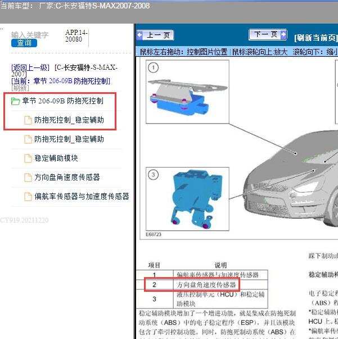Viewport: 338px width, 339px height.
Task: Click the document icon beside 方向盘角速度传感器
Action: (x=28, y=177)
